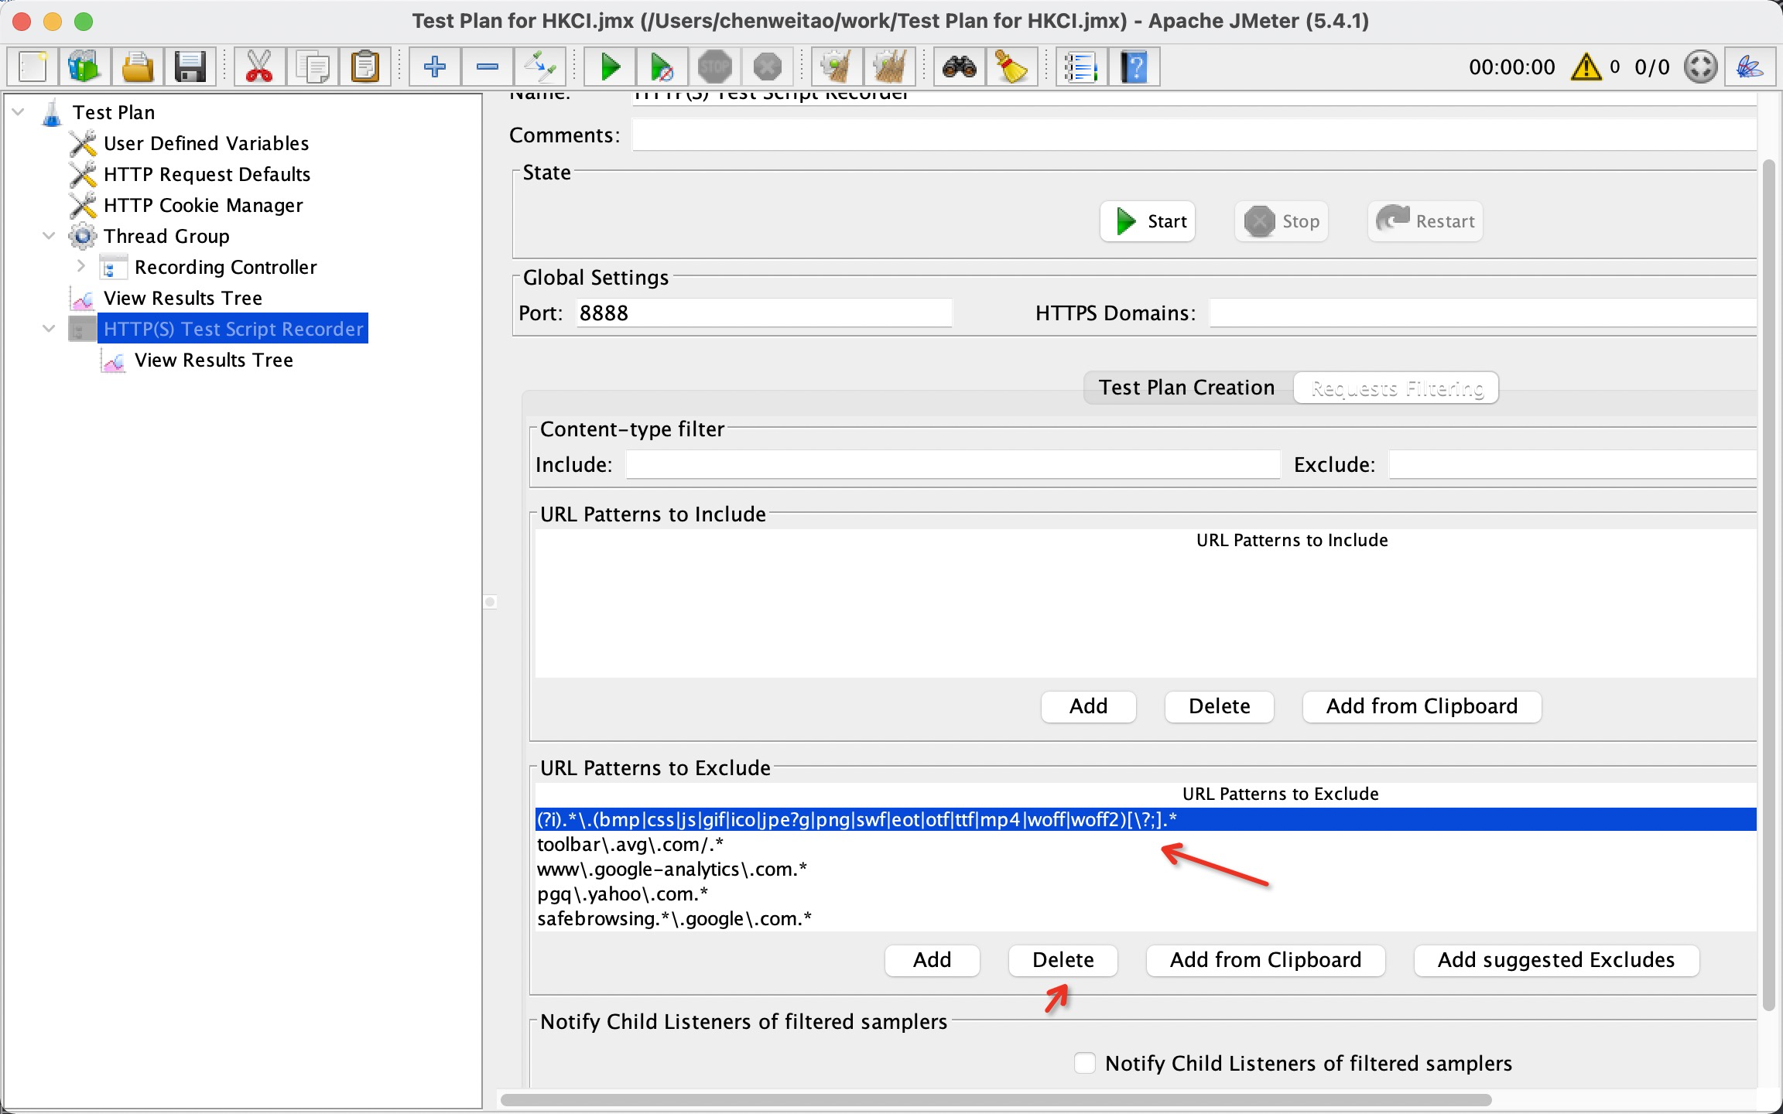Select View Results Tree under the Test Script Recorder

[x=214, y=360]
